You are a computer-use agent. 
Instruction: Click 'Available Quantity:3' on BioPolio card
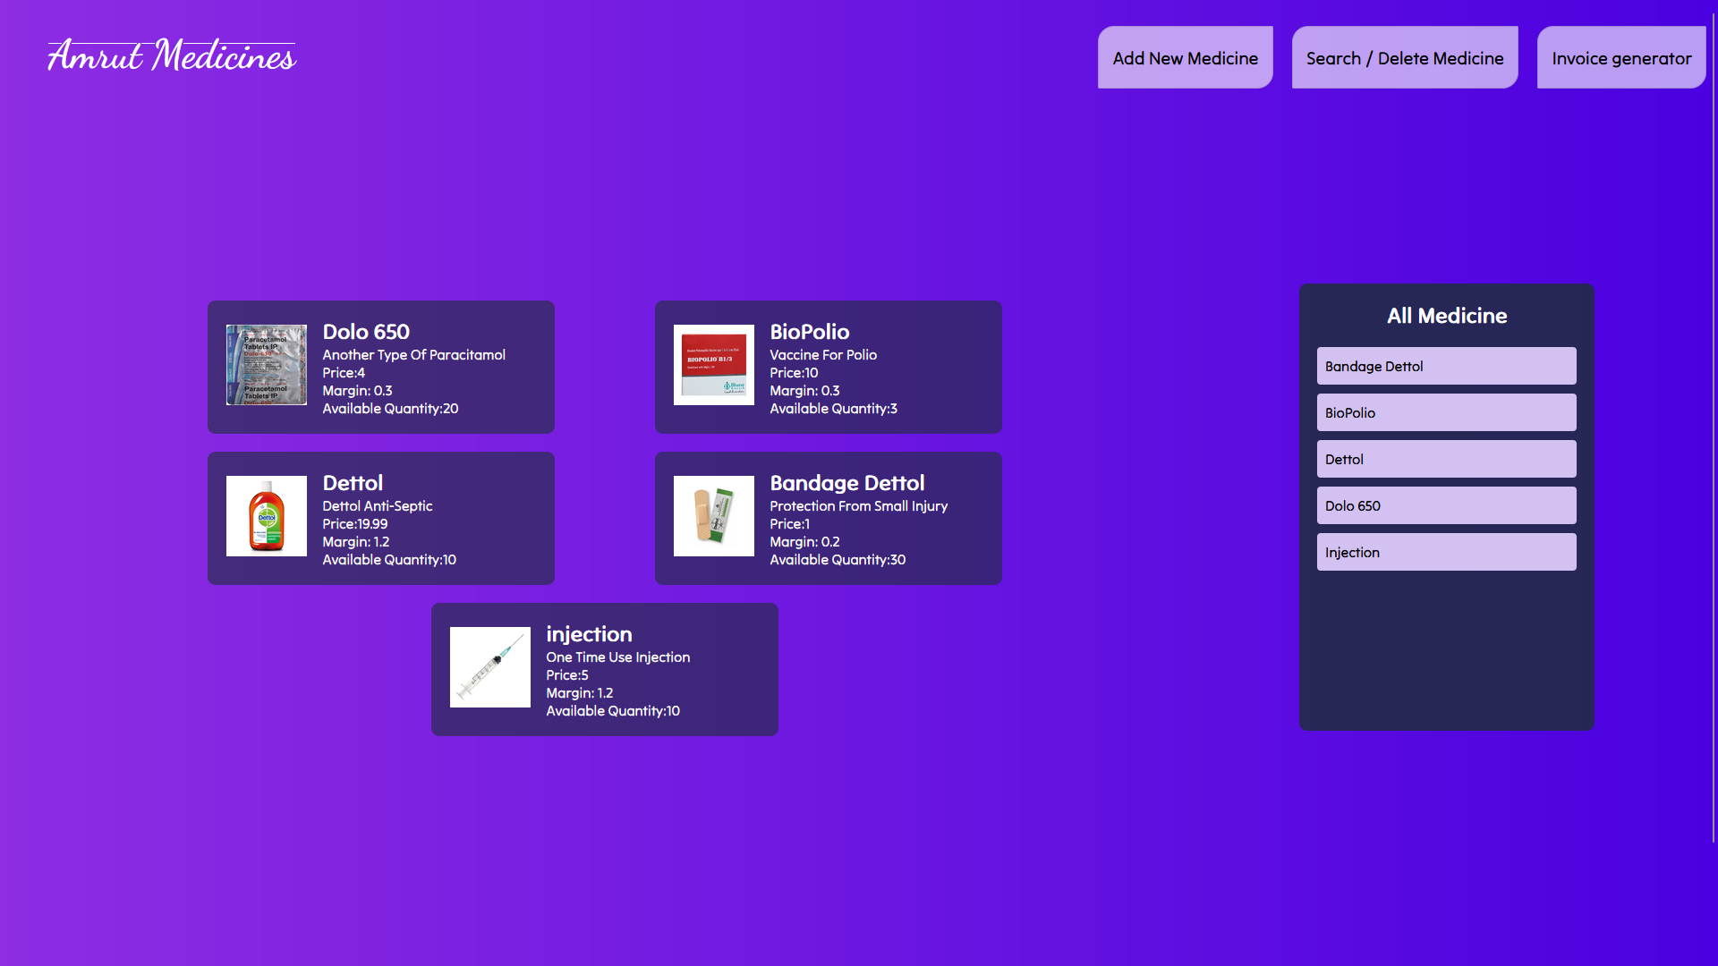833,409
